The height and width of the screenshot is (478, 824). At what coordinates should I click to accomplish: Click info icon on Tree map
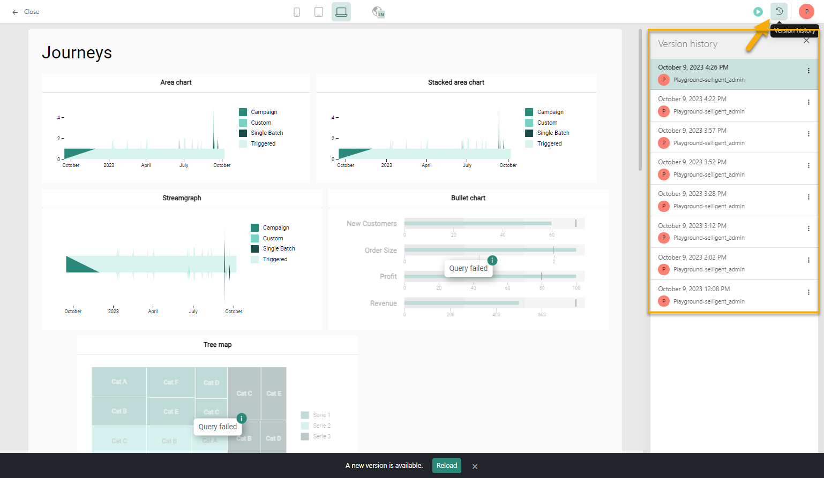click(x=242, y=418)
